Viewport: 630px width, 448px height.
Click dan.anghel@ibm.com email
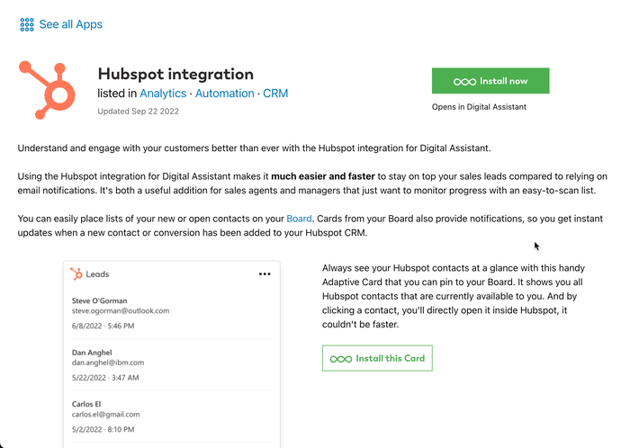(108, 363)
